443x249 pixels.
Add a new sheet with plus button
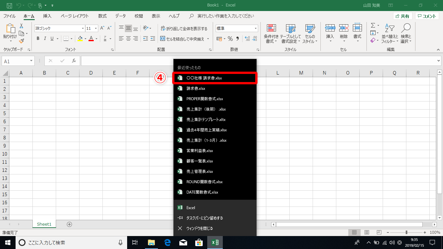[69, 224]
